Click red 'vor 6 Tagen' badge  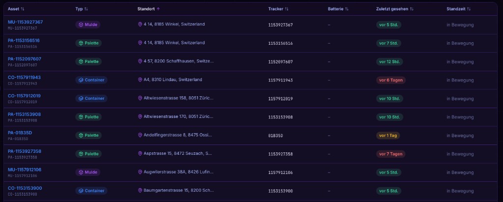pyautogui.click(x=391, y=80)
